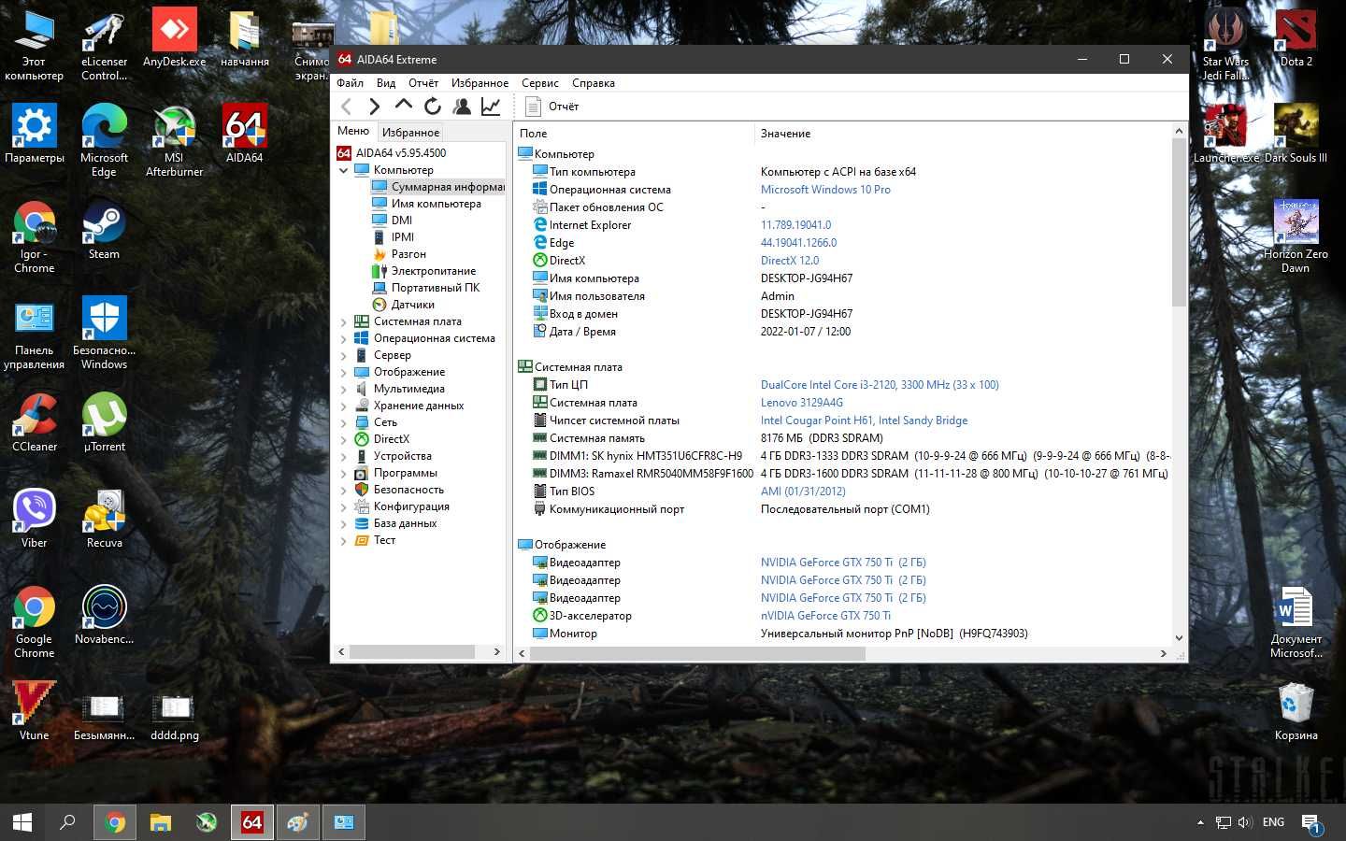Open the Вид menu
Viewport: 1346px width, 841px height.
pyautogui.click(x=386, y=83)
